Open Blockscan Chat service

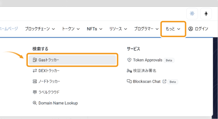click(147, 81)
